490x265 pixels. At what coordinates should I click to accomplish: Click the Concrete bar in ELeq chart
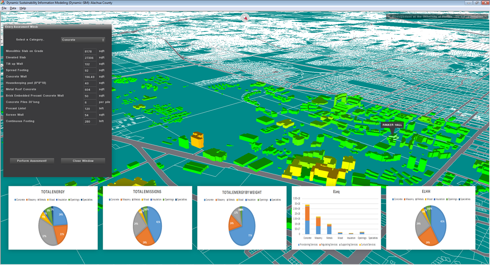point(308,220)
